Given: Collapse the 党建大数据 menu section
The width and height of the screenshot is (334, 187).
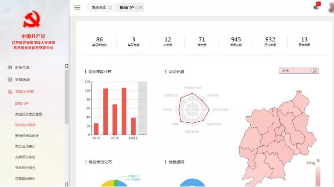Looking at the screenshot, I should pos(25,92).
